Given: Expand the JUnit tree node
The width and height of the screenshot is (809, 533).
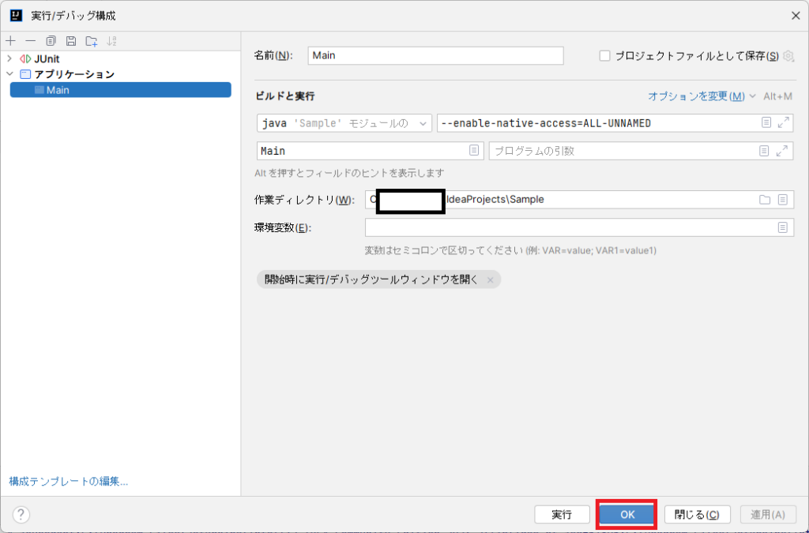Looking at the screenshot, I should (x=10, y=58).
